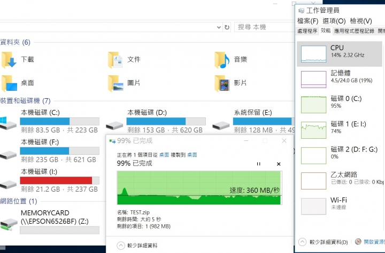Click the 搜尋 本機 search field
The width and height of the screenshot is (385, 253).
click(264, 27)
